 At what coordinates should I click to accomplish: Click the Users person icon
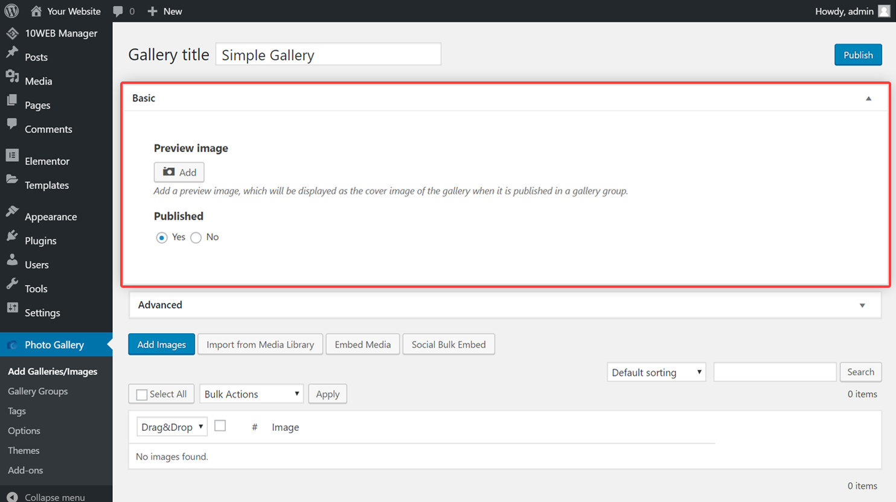[12, 259]
